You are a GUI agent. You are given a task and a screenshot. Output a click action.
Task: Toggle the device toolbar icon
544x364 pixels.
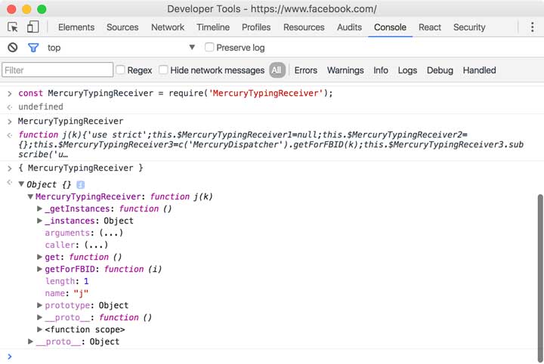click(32, 27)
